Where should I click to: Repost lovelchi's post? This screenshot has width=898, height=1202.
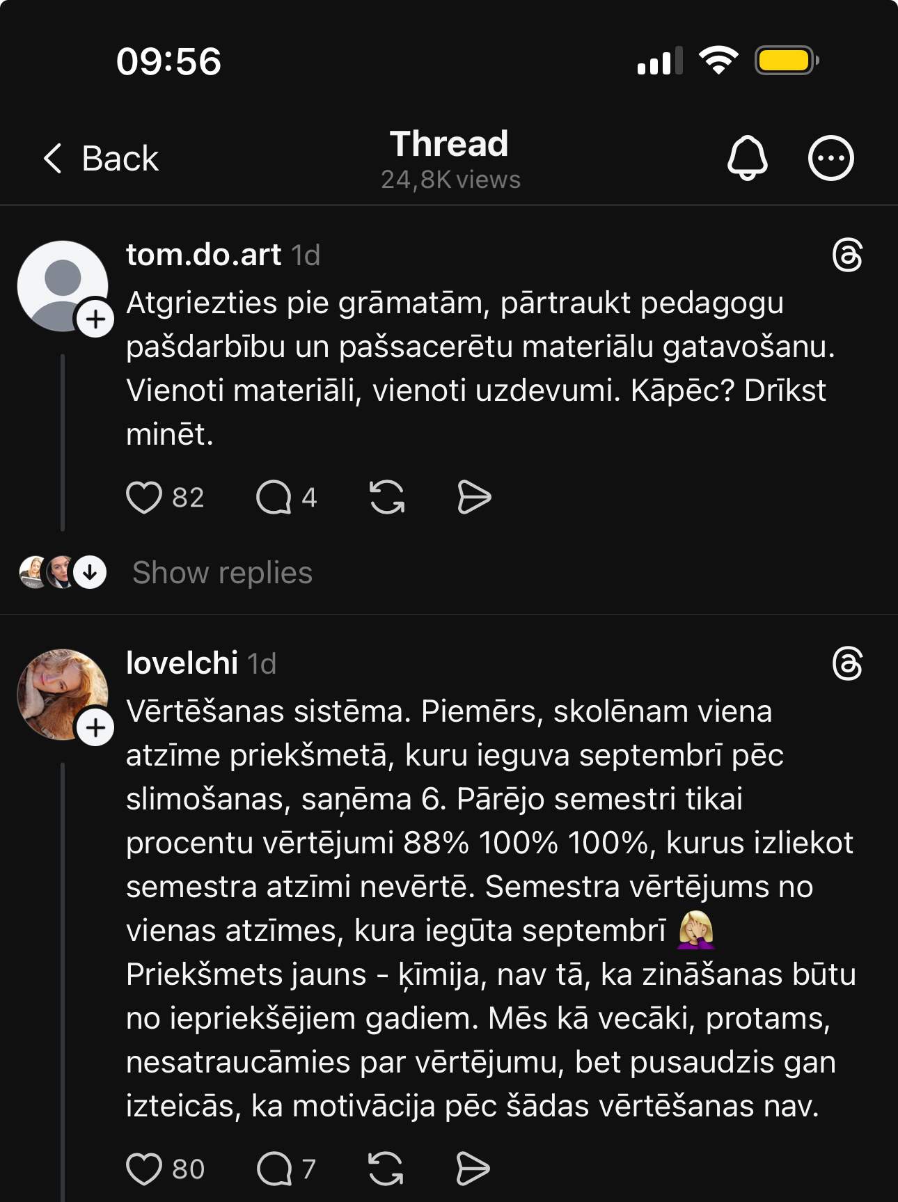click(x=386, y=1169)
